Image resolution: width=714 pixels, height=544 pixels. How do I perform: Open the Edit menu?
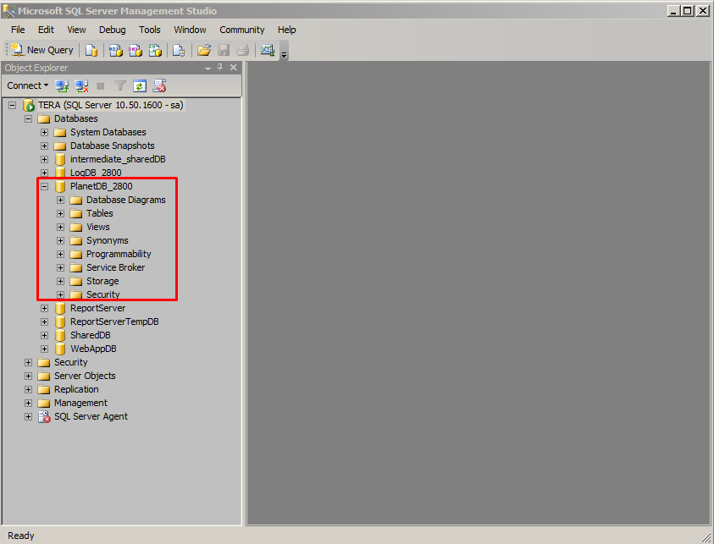click(46, 30)
